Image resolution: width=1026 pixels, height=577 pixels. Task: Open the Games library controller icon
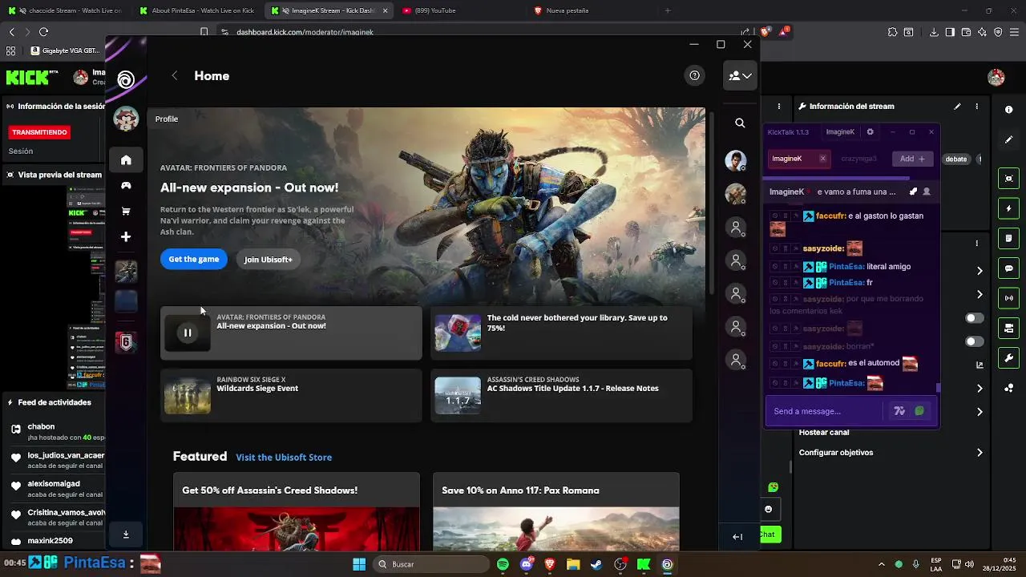pyautogui.click(x=126, y=185)
